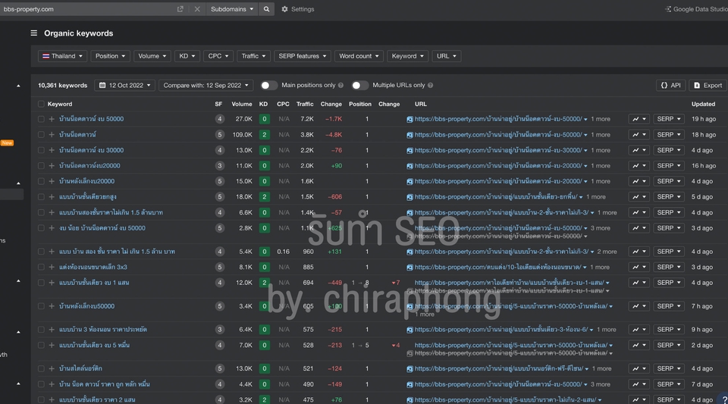Open the hamburger menu beside Organic keywords
Screen dimensions: 728x404
pyautogui.click(x=34, y=33)
